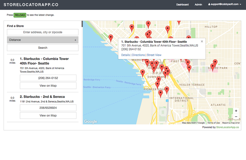246x160 pixels.
Task: Click the Search button
Action: (43, 48)
